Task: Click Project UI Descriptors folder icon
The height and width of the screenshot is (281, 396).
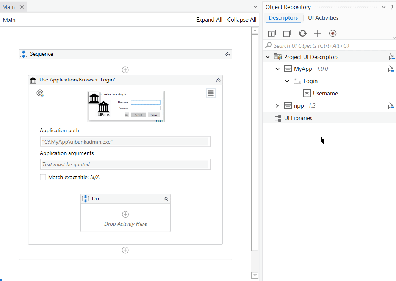Action: coord(278,57)
